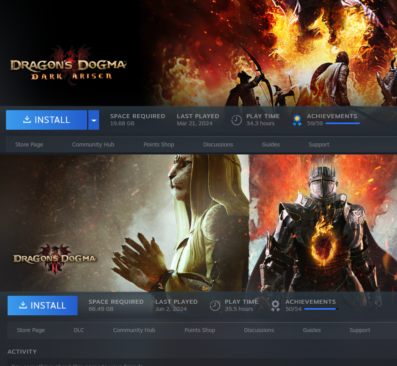Click the 19.68 GB space required value
397x366 pixels.
[122, 123]
